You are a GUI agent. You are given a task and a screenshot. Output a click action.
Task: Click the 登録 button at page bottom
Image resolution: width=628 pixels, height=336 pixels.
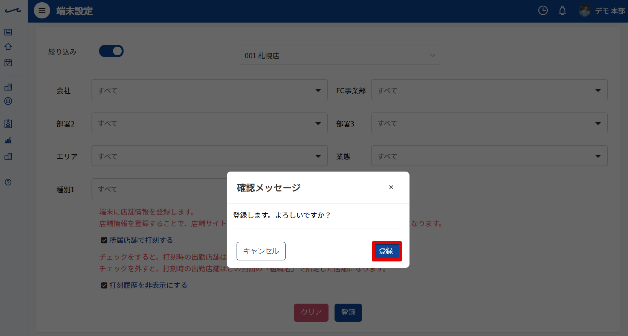tap(348, 312)
